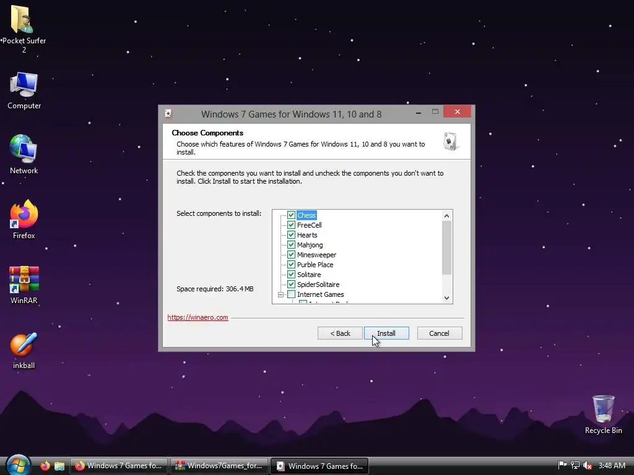Select the FreeCell label in component list
This screenshot has width=634, height=475.
click(310, 225)
